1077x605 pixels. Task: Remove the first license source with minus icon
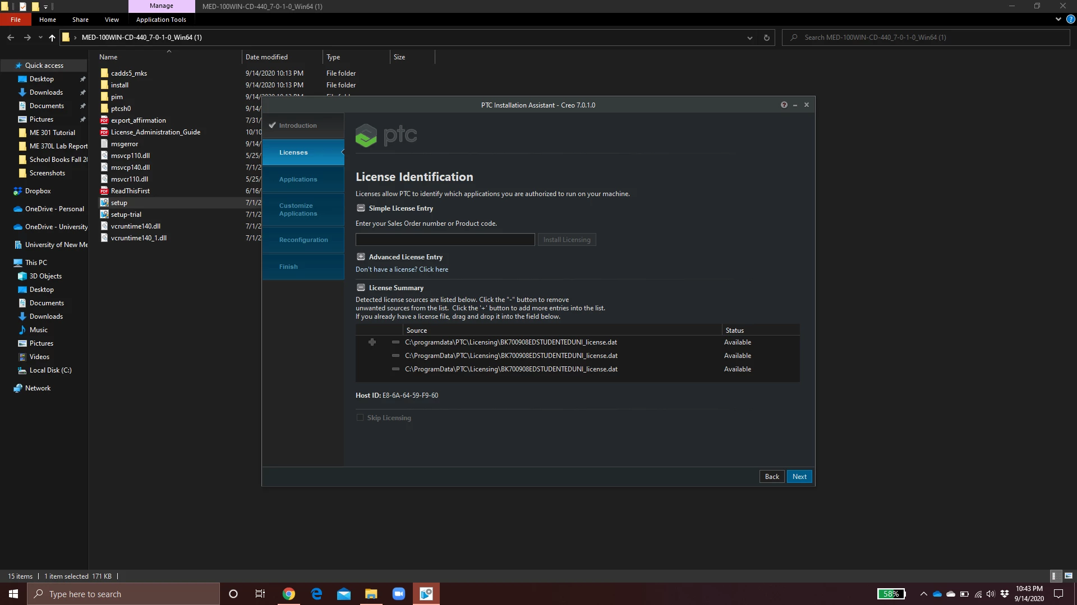[395, 342]
